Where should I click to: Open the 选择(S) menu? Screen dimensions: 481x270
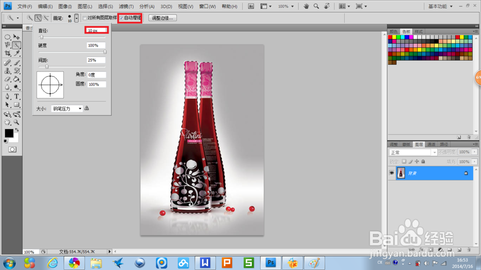[x=105, y=6]
